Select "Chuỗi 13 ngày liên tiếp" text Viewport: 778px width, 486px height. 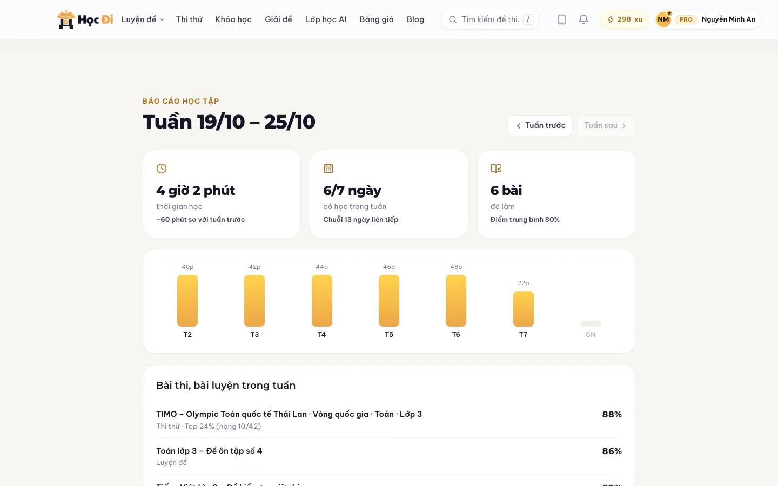point(361,219)
